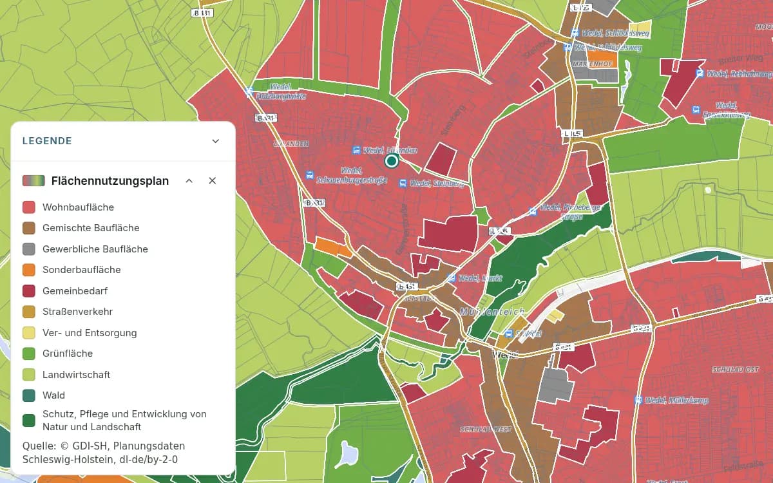Open the Wedel, Steinberg bus stop icon

403,184
